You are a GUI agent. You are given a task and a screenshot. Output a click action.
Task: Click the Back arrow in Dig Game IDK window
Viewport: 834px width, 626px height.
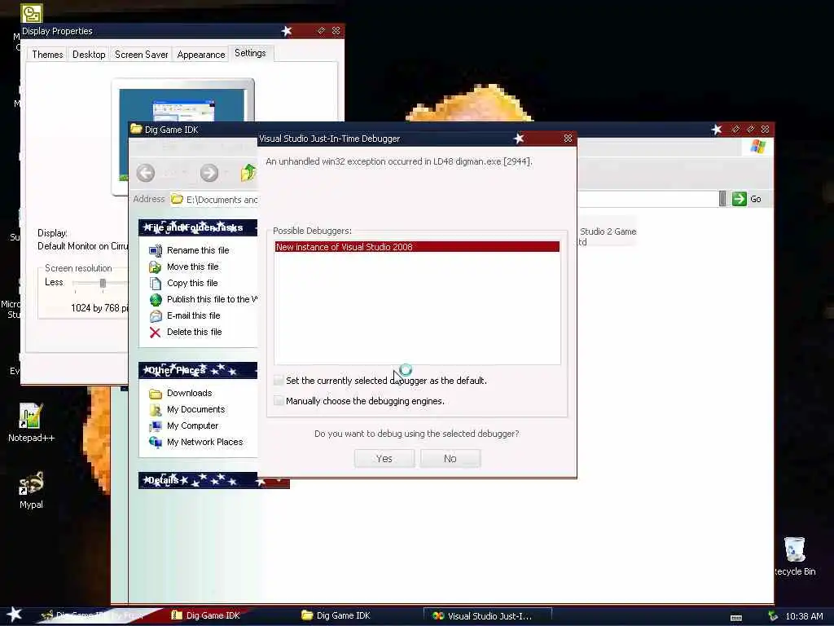(145, 173)
